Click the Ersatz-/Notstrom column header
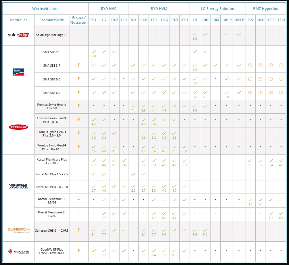 (x=79, y=20)
